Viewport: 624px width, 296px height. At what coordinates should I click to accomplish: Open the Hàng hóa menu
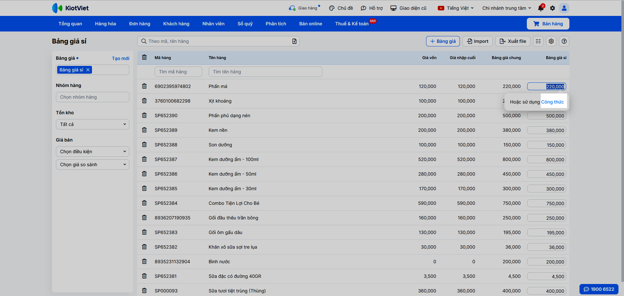coord(105,24)
